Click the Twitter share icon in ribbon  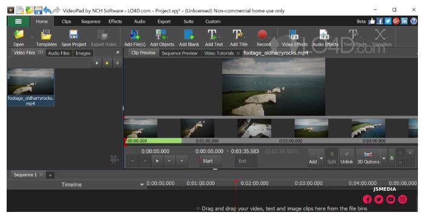coord(388,21)
